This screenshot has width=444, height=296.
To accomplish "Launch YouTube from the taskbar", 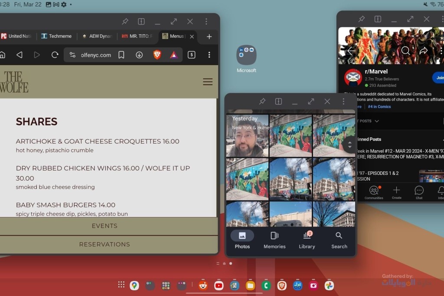I will coord(219,285).
